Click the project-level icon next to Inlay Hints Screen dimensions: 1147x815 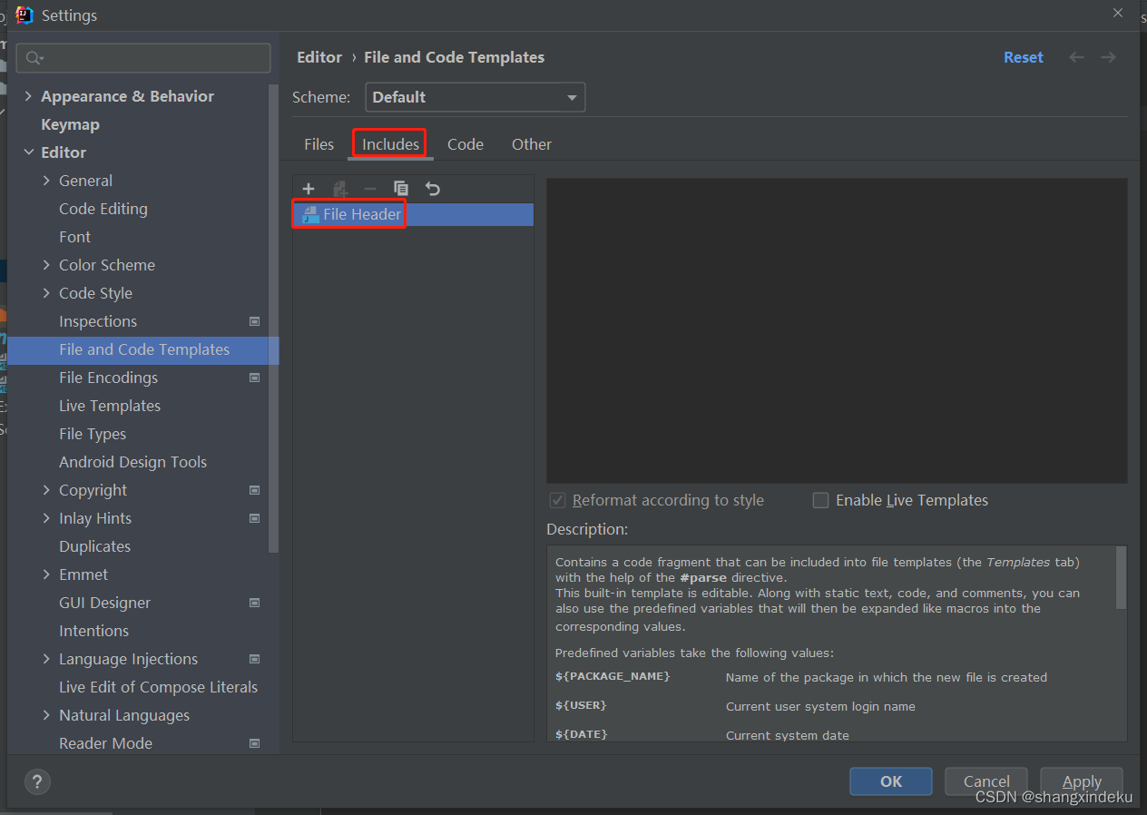point(255,518)
